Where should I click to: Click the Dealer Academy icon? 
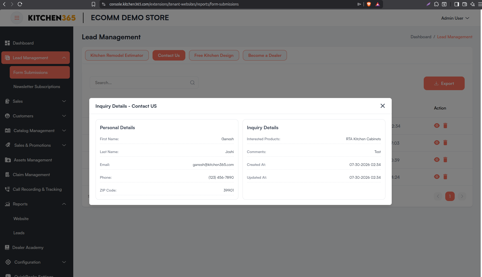[x=7, y=247]
